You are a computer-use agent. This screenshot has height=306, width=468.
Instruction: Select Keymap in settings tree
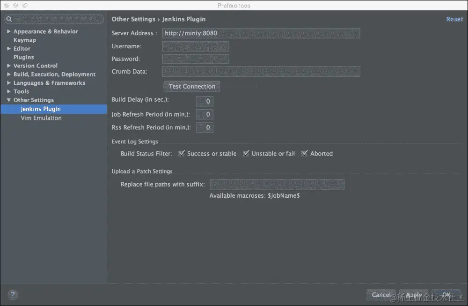[25, 40]
